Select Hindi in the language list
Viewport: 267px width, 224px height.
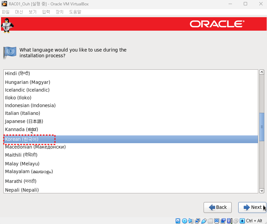point(131,73)
